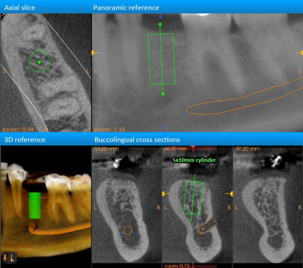303x268 pixels.
Task: Click the "5x10mm cylinder" implant label
Action: coord(194,160)
